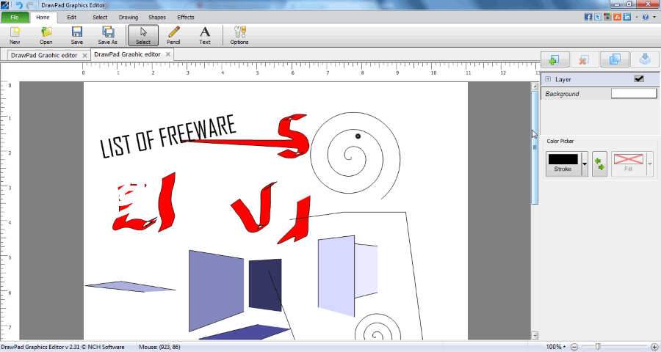Expand the Layer tree item
The width and height of the screenshot is (661, 352).
coord(548,79)
